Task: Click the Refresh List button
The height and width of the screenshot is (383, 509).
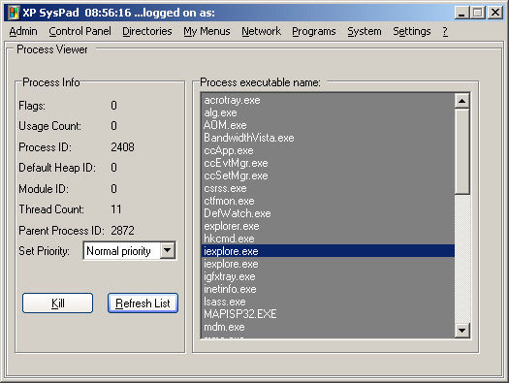Action: 143,303
